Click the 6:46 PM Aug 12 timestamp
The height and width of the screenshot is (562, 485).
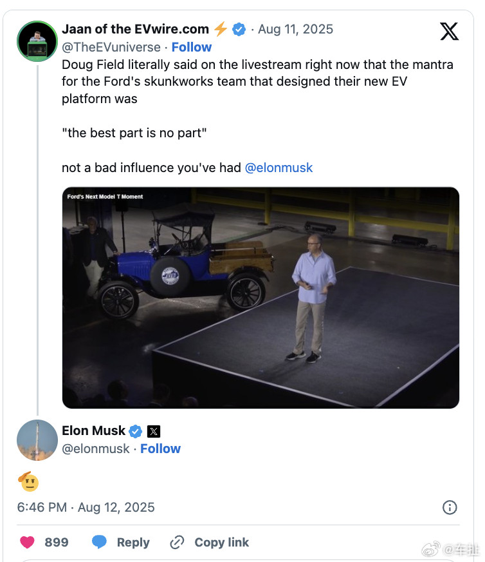click(x=86, y=507)
